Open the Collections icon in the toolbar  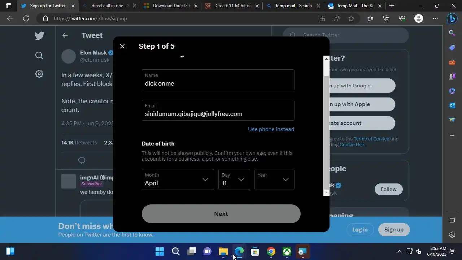tap(386, 18)
